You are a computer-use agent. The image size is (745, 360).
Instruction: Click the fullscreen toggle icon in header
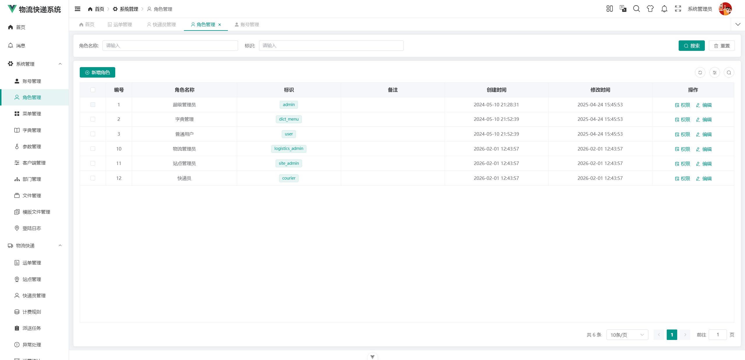click(678, 9)
